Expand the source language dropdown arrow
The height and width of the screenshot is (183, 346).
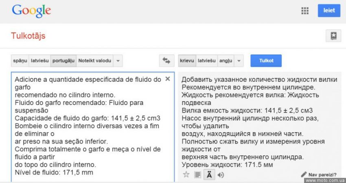118,61
